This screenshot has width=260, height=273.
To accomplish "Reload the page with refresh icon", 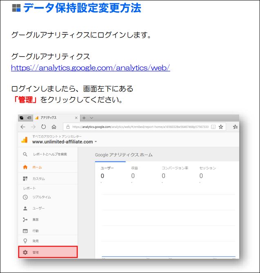I will pos(43,127).
